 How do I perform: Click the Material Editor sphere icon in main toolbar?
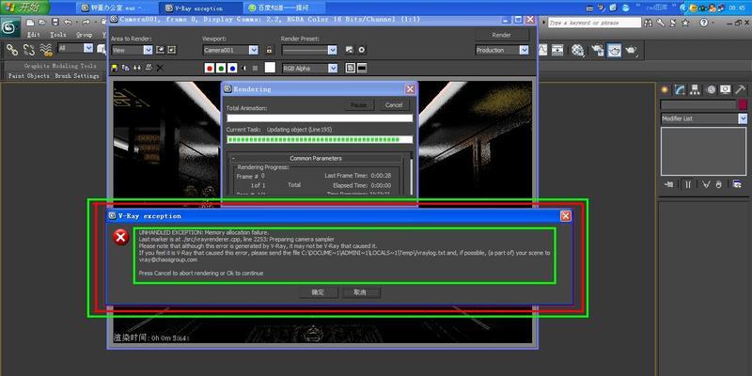pos(578,50)
